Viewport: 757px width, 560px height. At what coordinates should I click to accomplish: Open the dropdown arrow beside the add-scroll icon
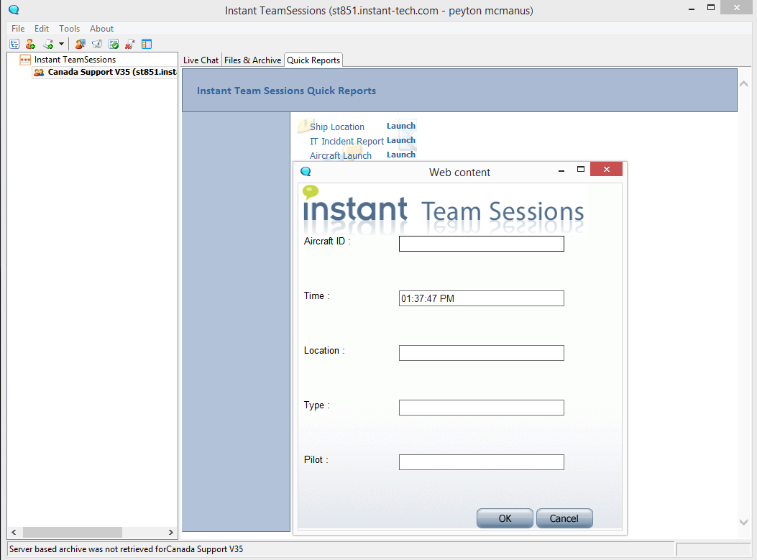pos(61,44)
